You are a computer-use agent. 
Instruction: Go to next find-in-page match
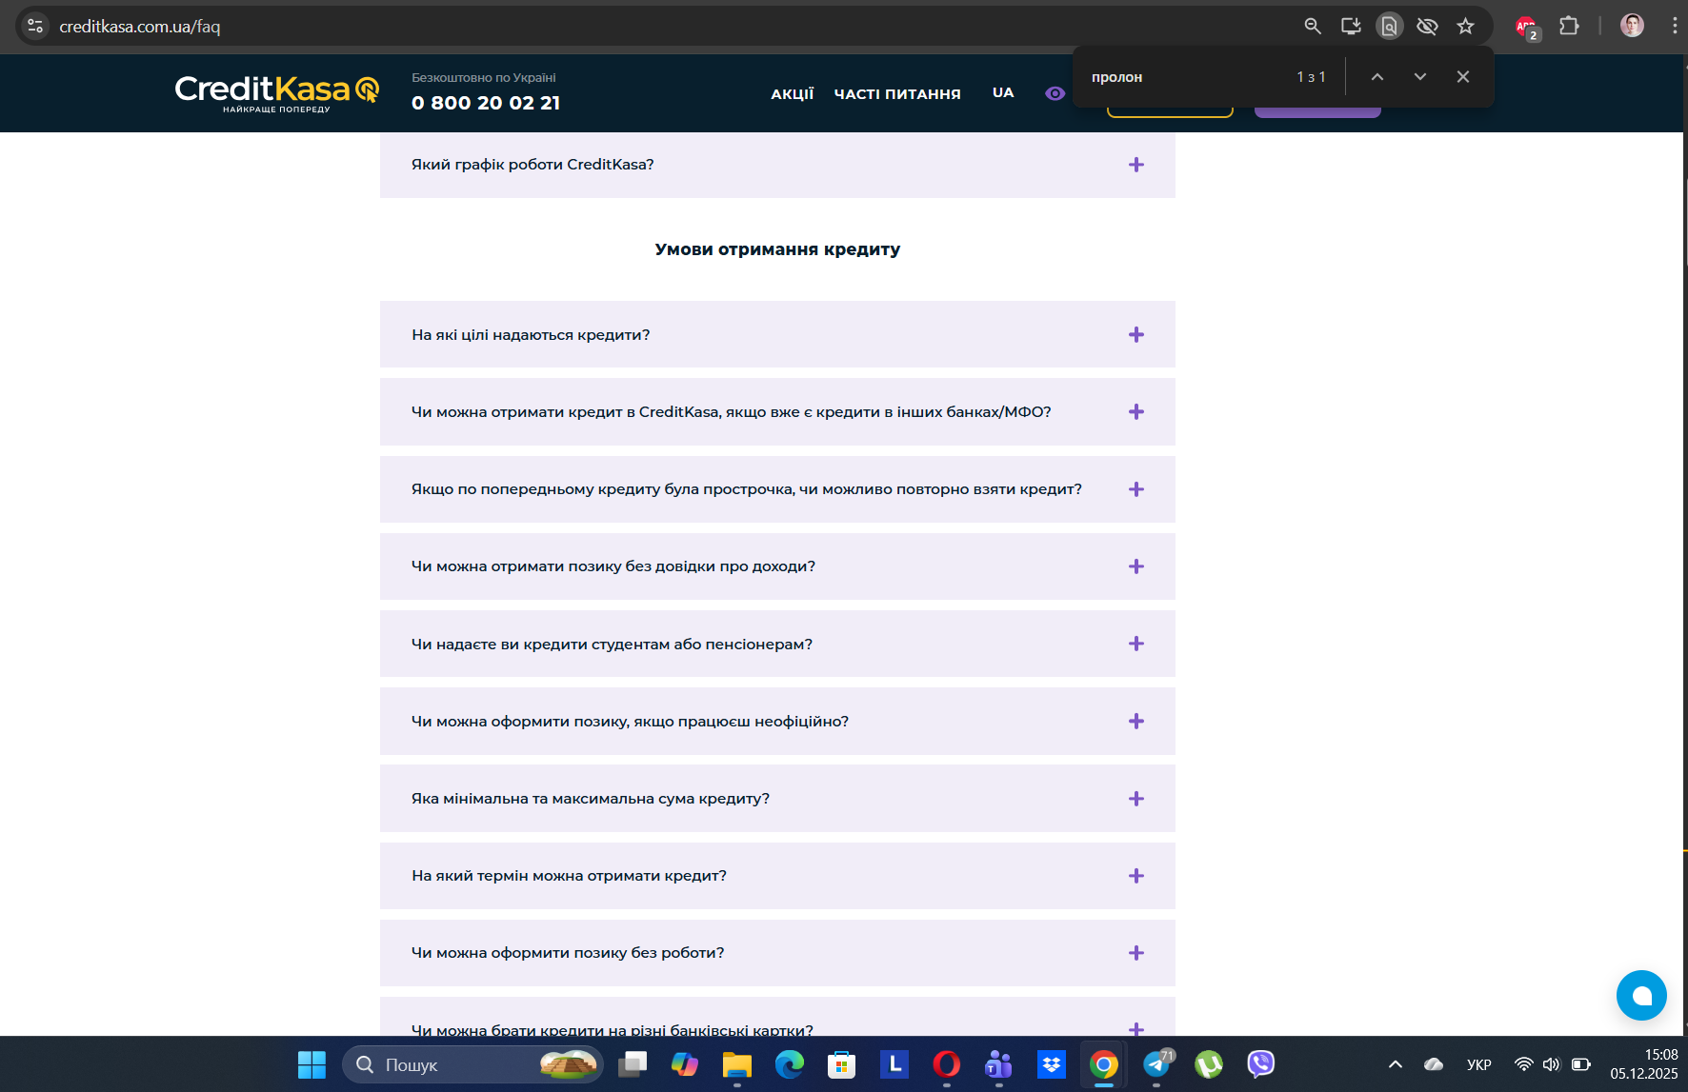(x=1420, y=76)
